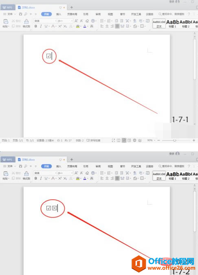Click Character Border 'A' icon in bottom window
The width and height of the screenshot is (198, 275).
click(x=92, y=178)
